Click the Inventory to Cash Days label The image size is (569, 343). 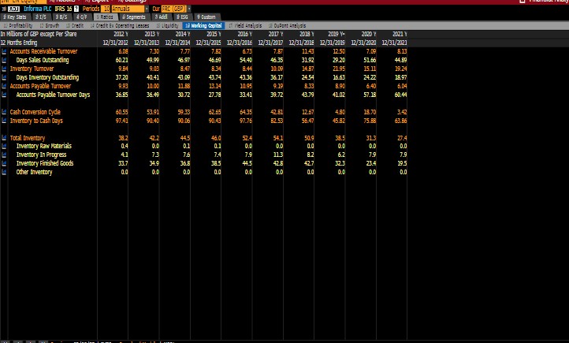point(36,121)
